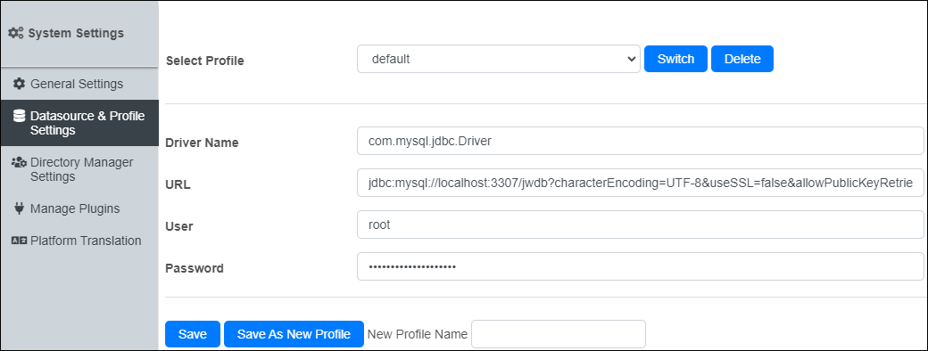Image resolution: width=928 pixels, height=351 pixels.
Task: Go to Directory Manager Settings
Action: coord(79,169)
